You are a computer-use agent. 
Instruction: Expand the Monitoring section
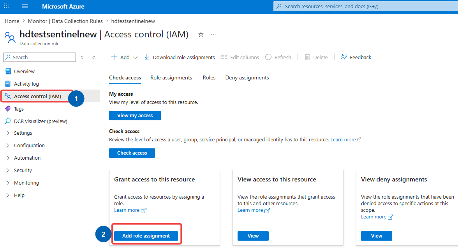tap(8, 183)
